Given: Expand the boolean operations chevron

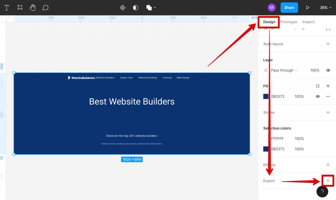Looking at the screenshot, I should pos(155,8).
